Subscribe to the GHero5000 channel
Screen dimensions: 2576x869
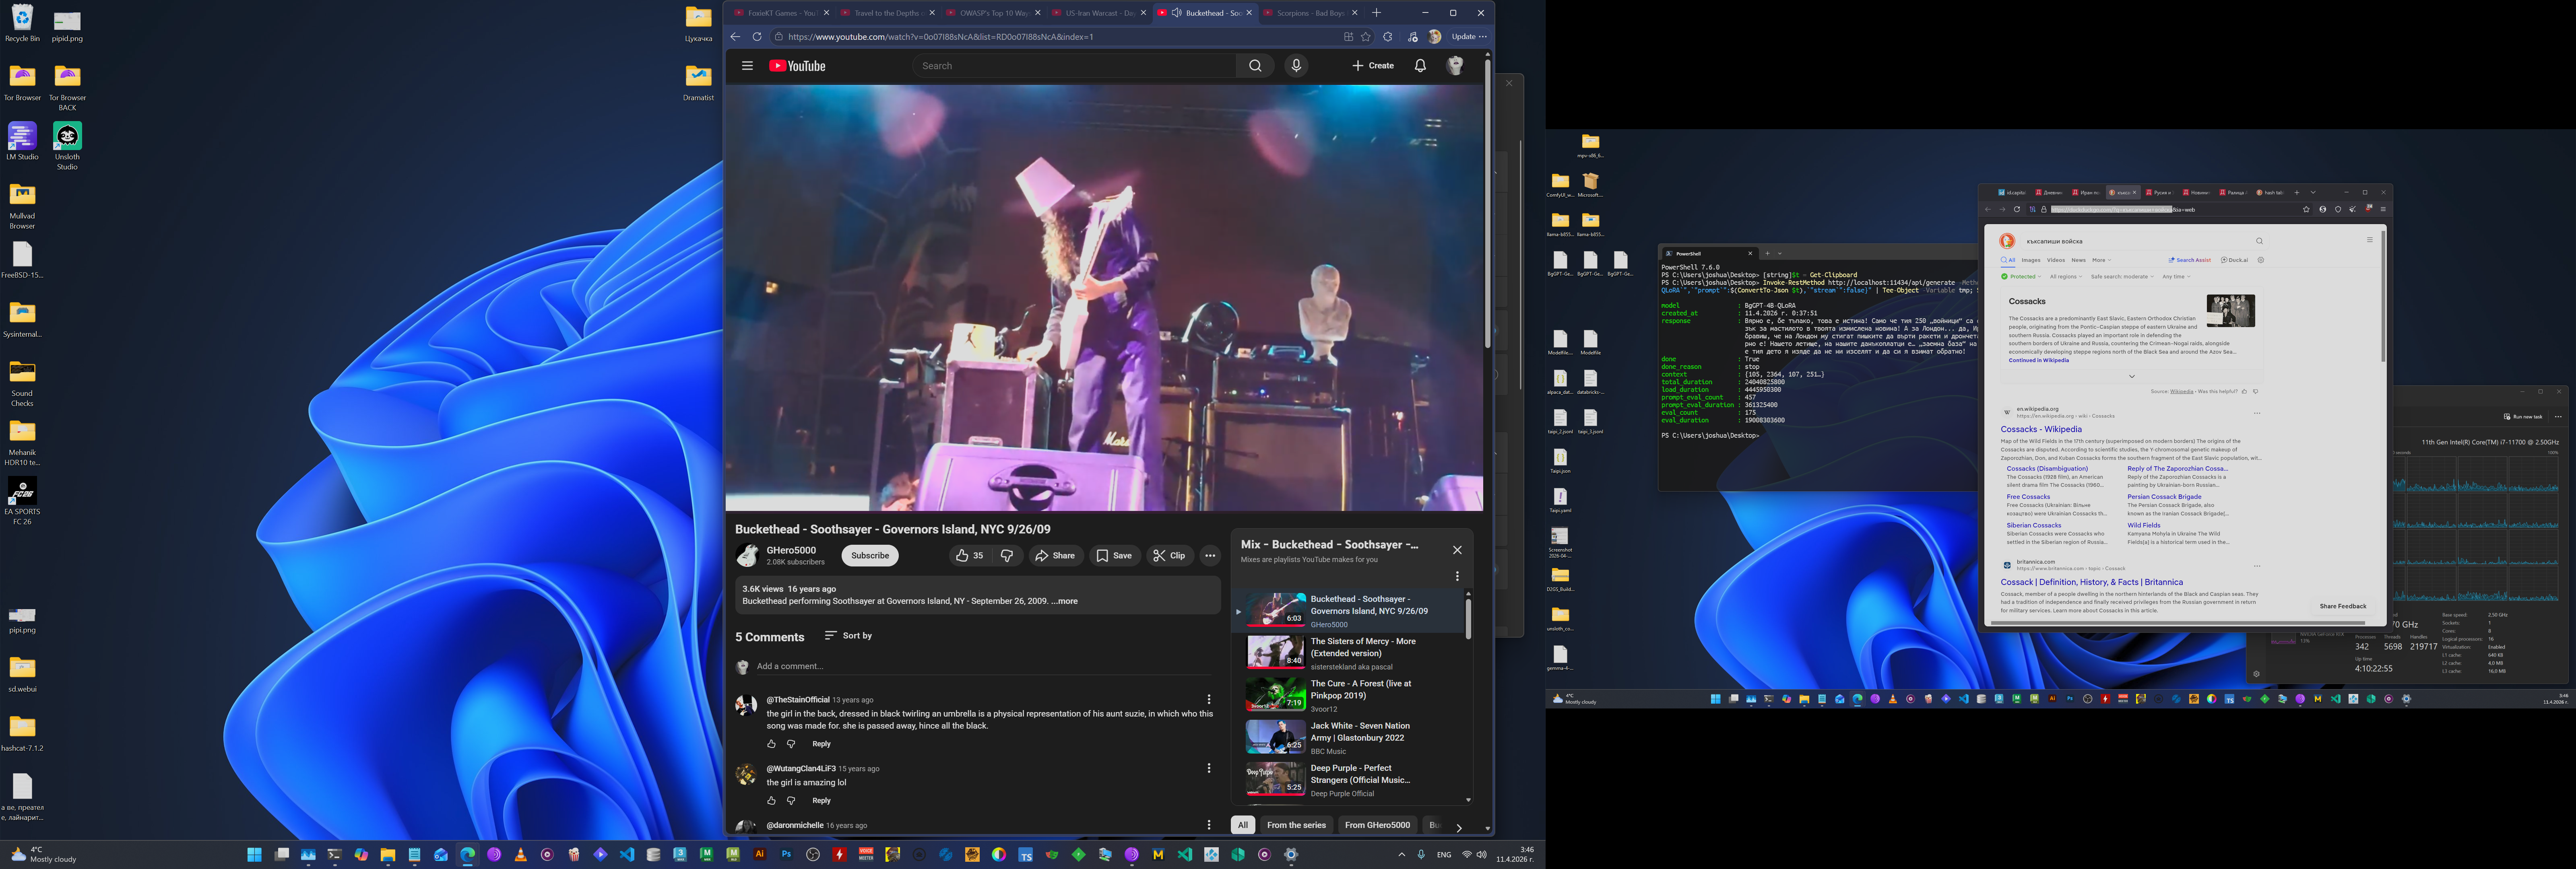(x=870, y=556)
